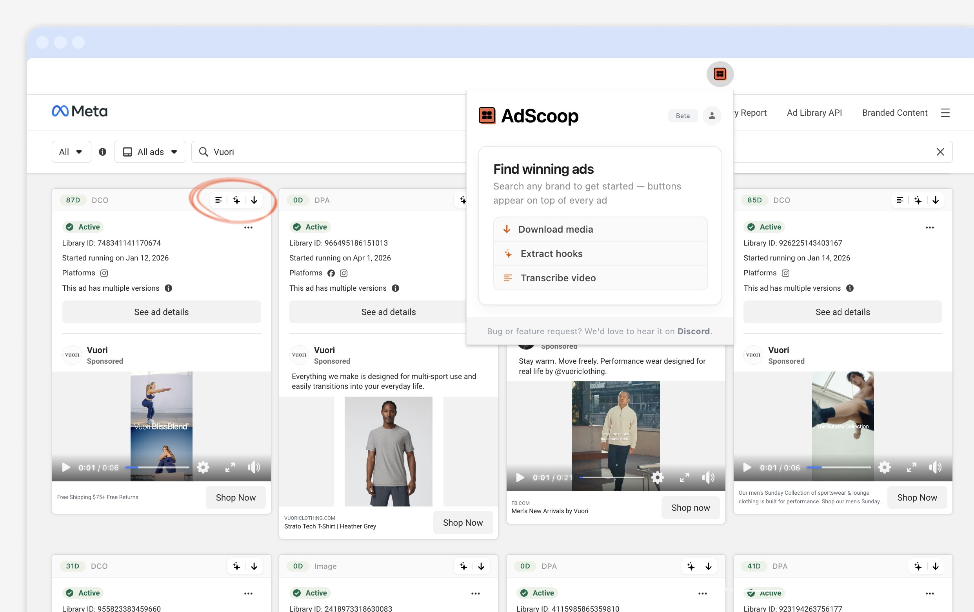This screenshot has width=974, height=612.
Task: Click transcribe icon on the 87D ad card
Action: [x=218, y=200]
